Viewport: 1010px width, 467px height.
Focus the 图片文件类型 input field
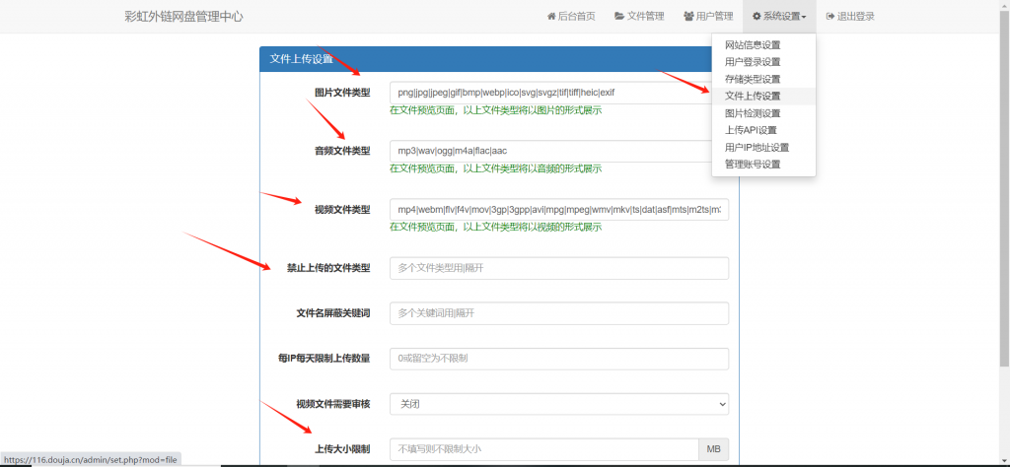coord(550,93)
